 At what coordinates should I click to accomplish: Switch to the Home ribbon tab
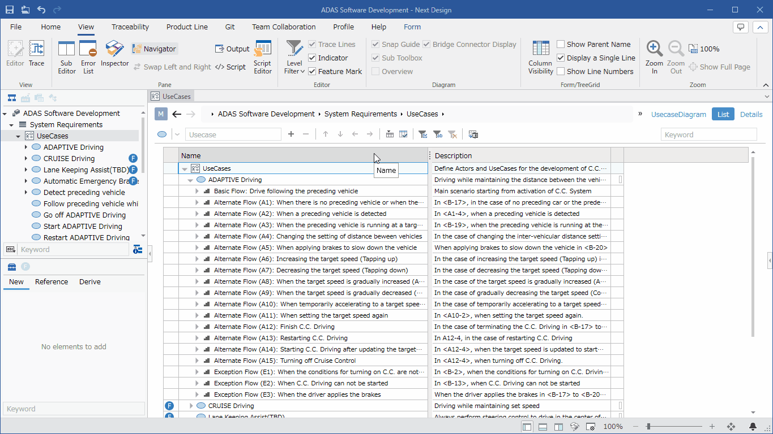point(51,27)
